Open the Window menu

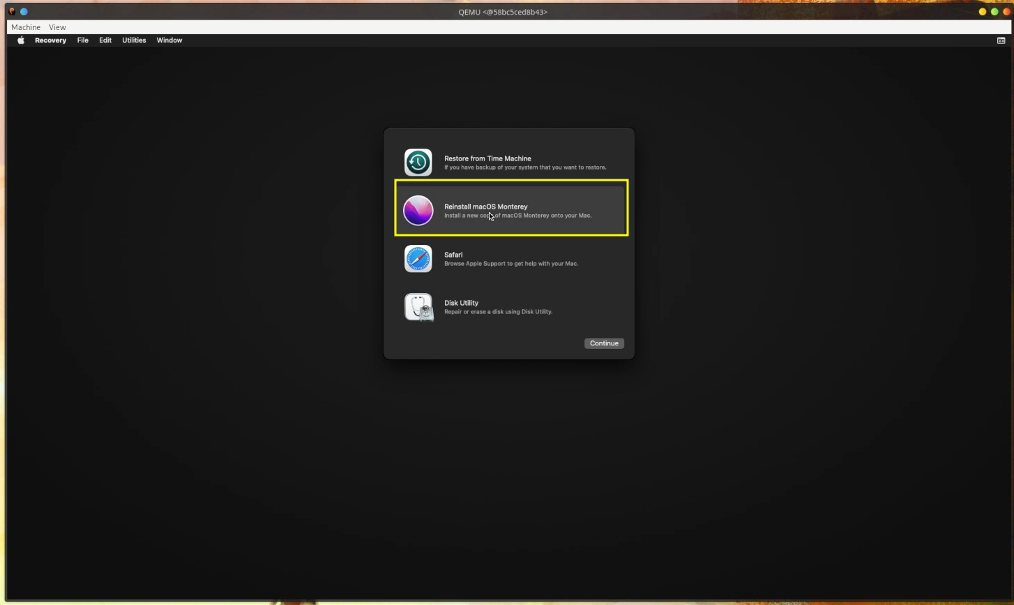pyautogui.click(x=169, y=40)
